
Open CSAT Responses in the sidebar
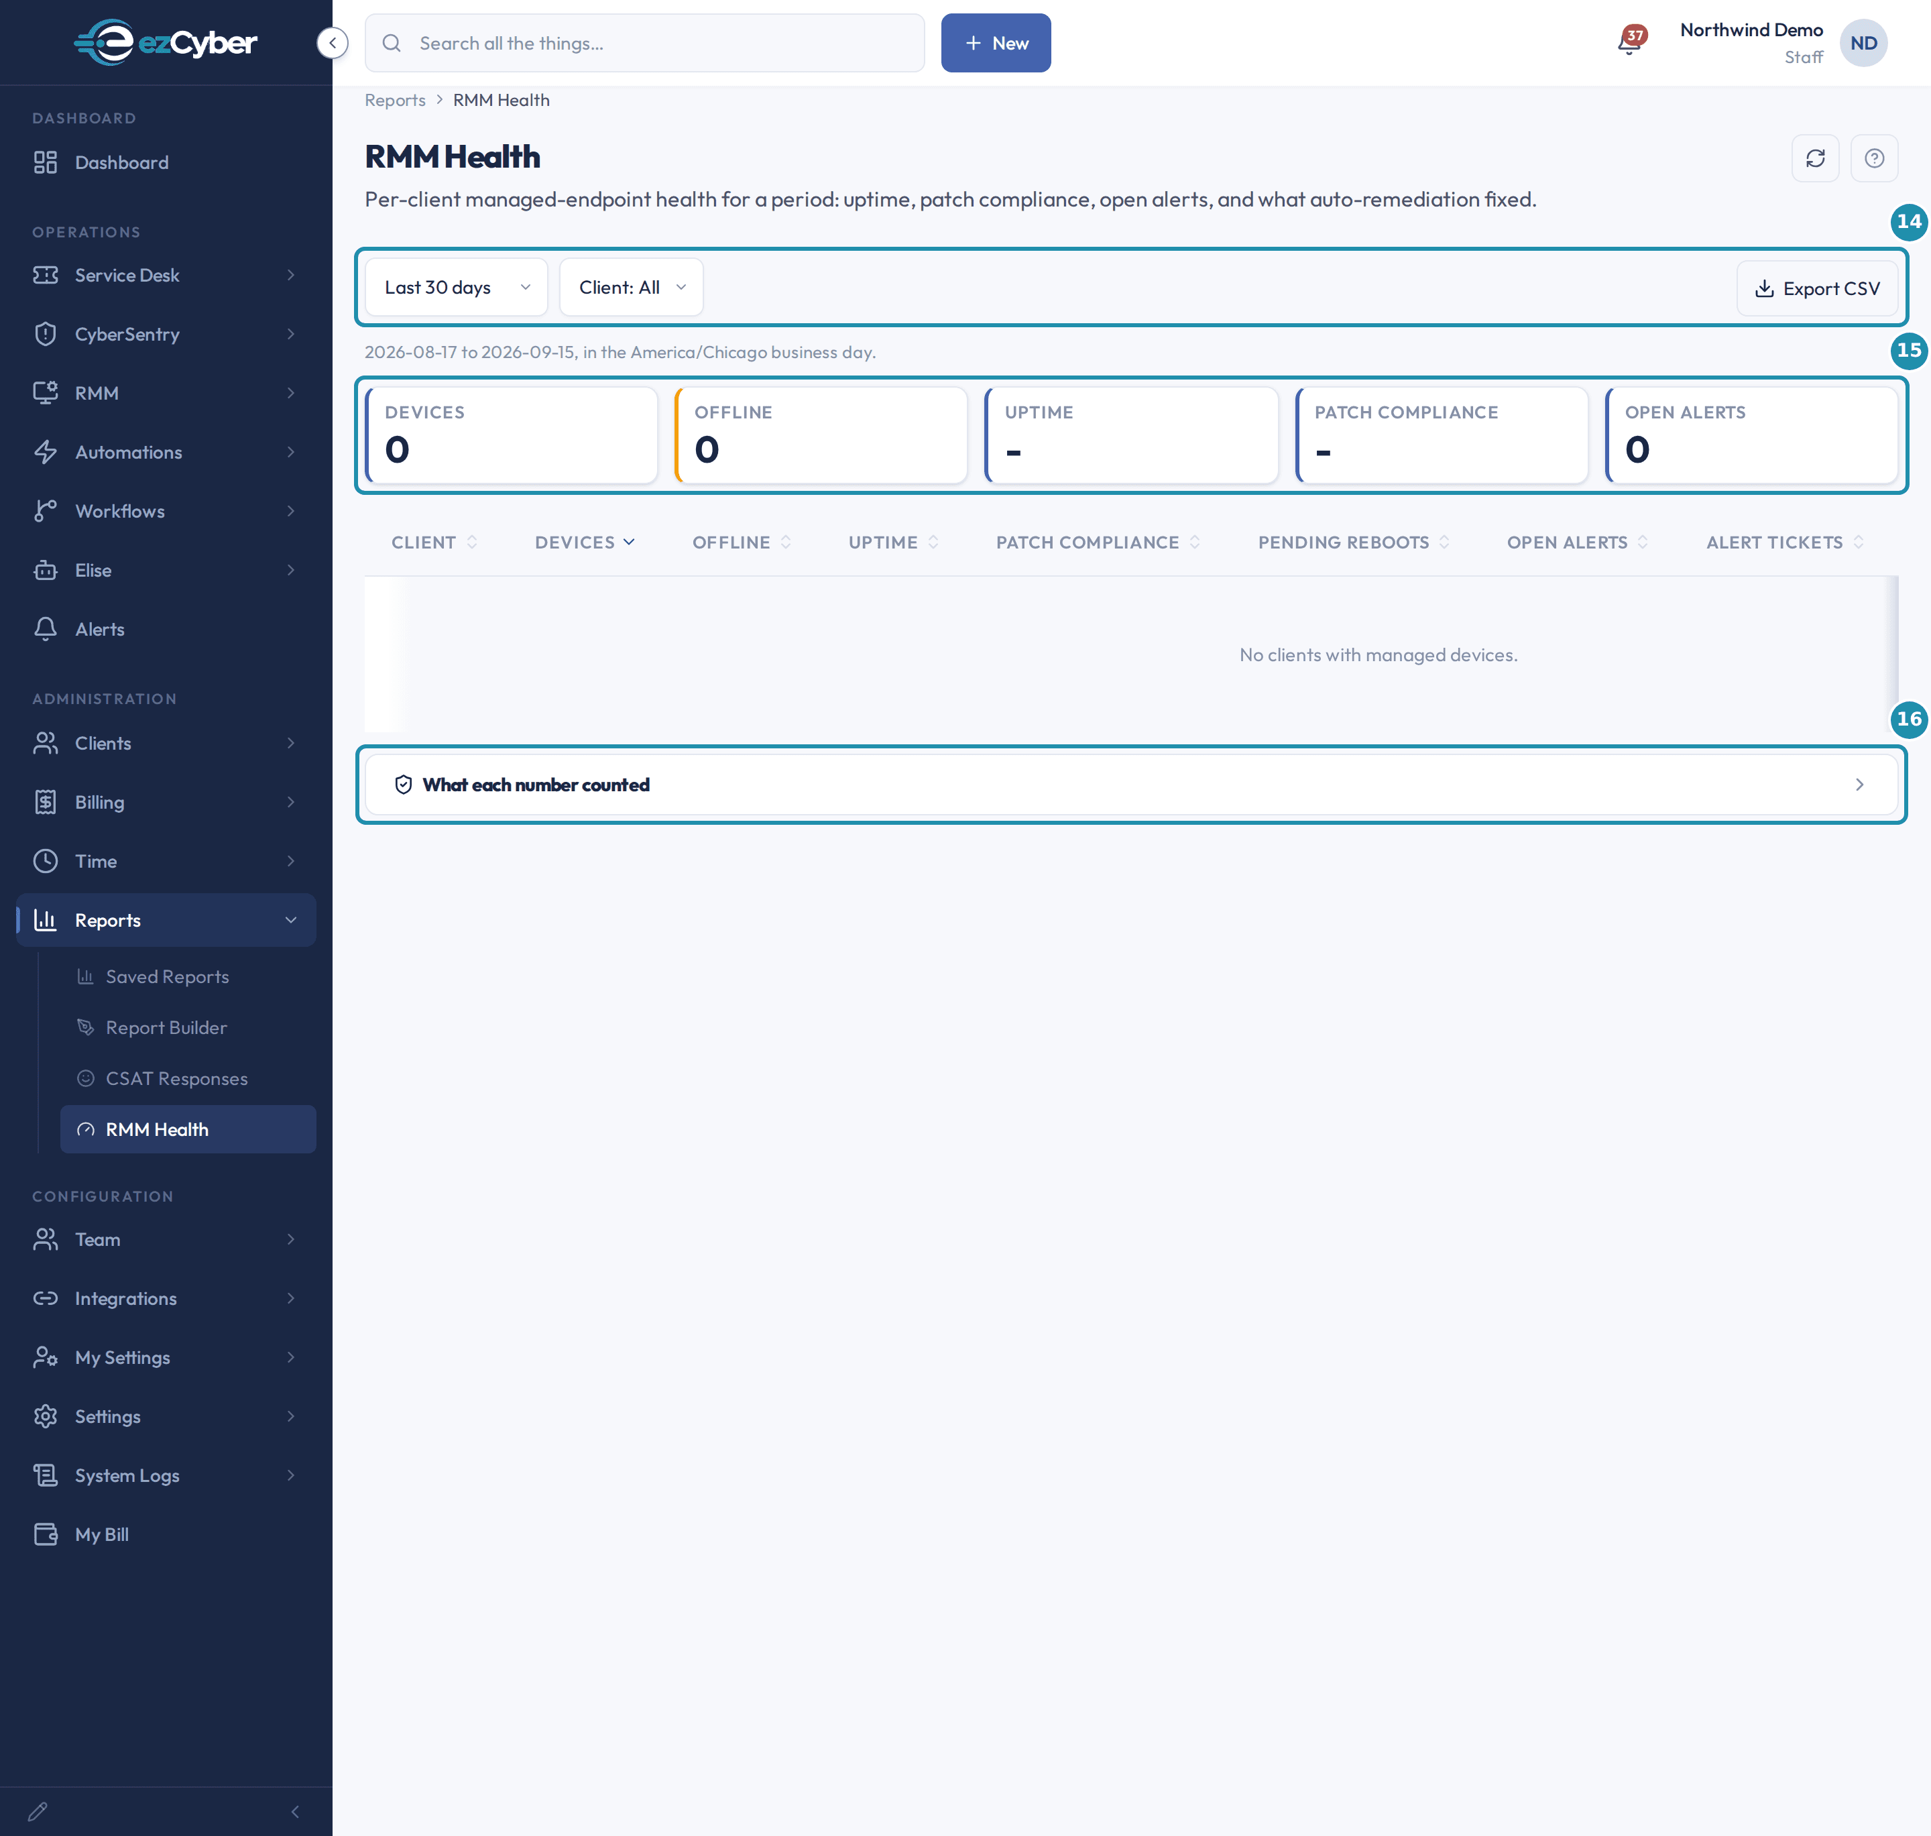pyautogui.click(x=188, y=1078)
